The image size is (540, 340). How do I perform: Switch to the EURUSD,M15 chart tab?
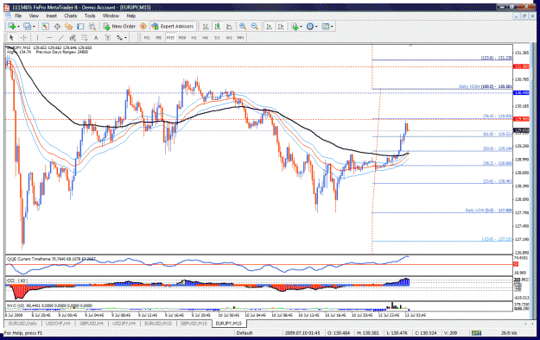158,324
